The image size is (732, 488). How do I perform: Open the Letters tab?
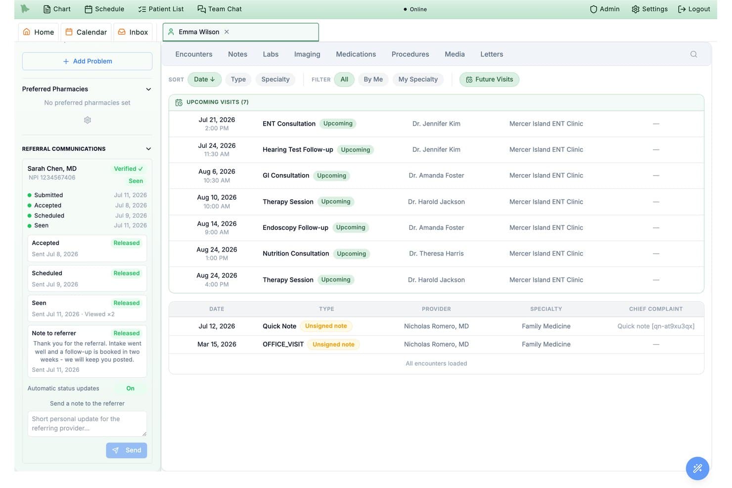[492, 54]
